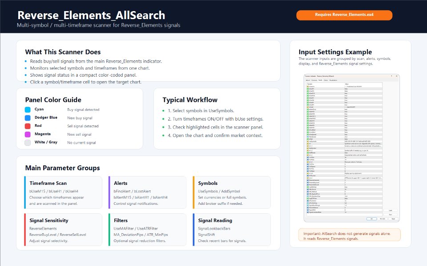The width and height of the screenshot is (427, 266).
Task: Switch to the Colors tab in the indicator dialog
Action: pyautogui.click(x=326, y=80)
